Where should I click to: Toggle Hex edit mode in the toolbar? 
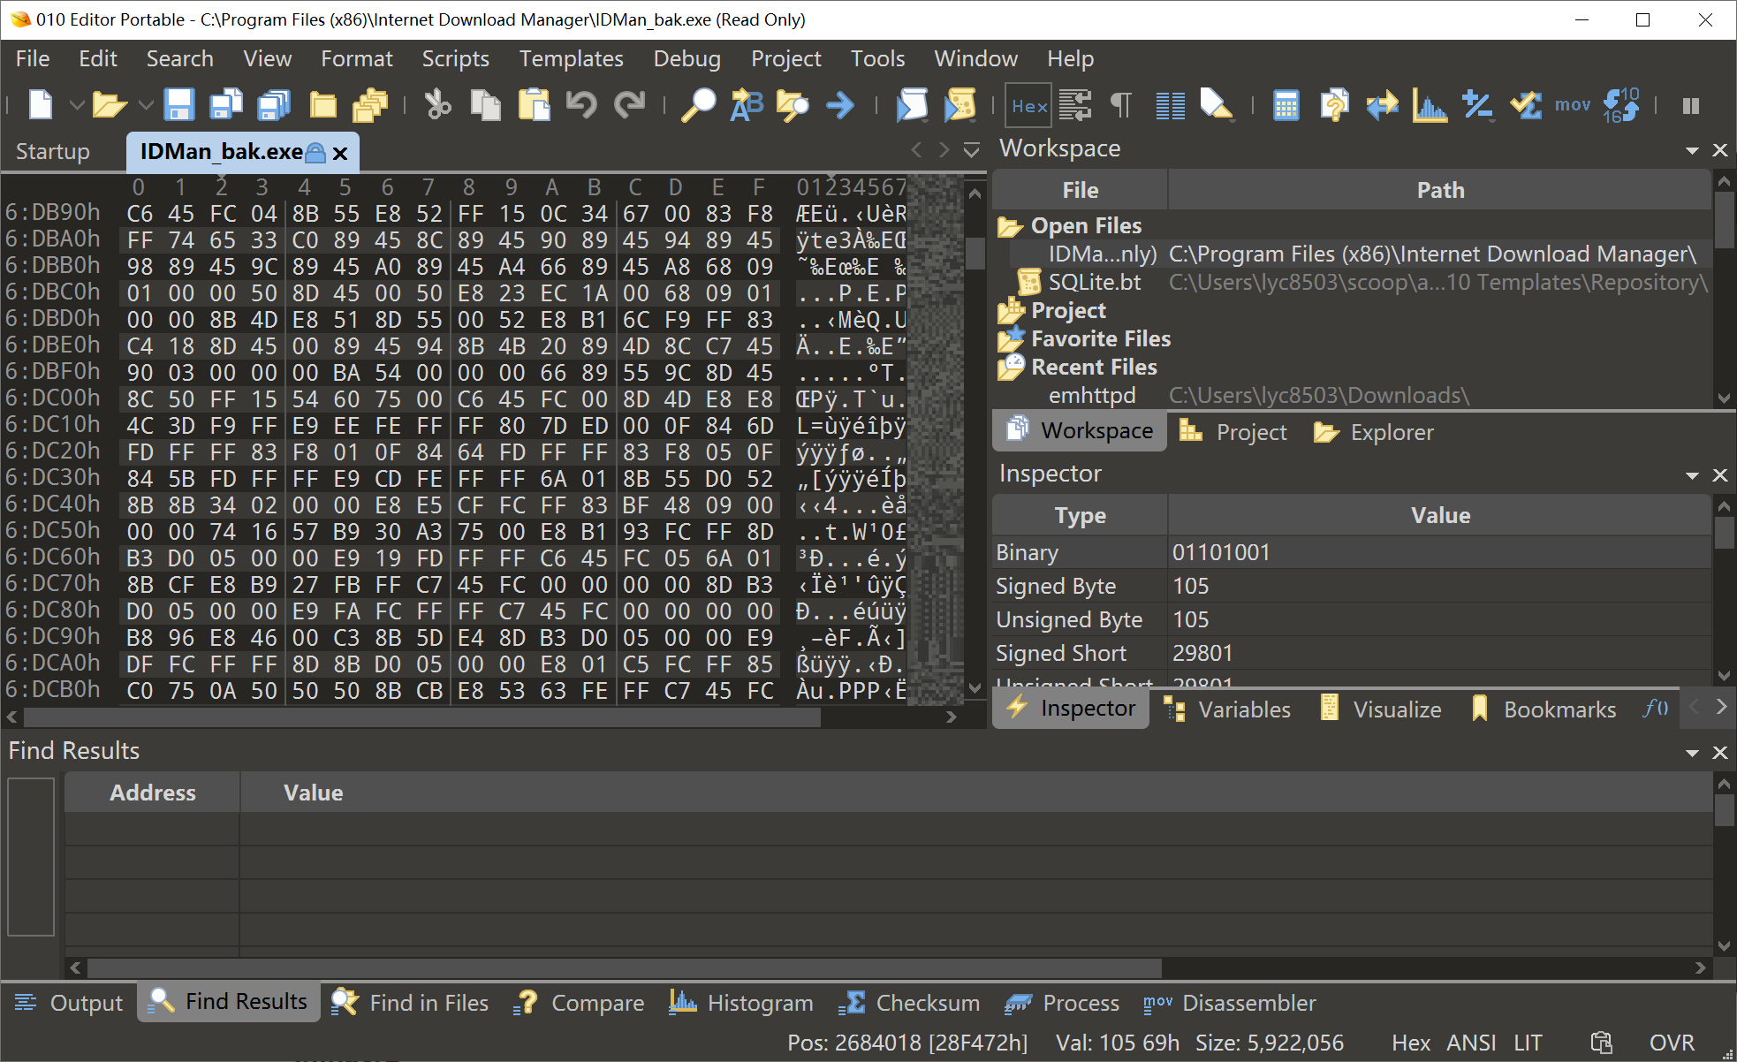(x=1028, y=104)
